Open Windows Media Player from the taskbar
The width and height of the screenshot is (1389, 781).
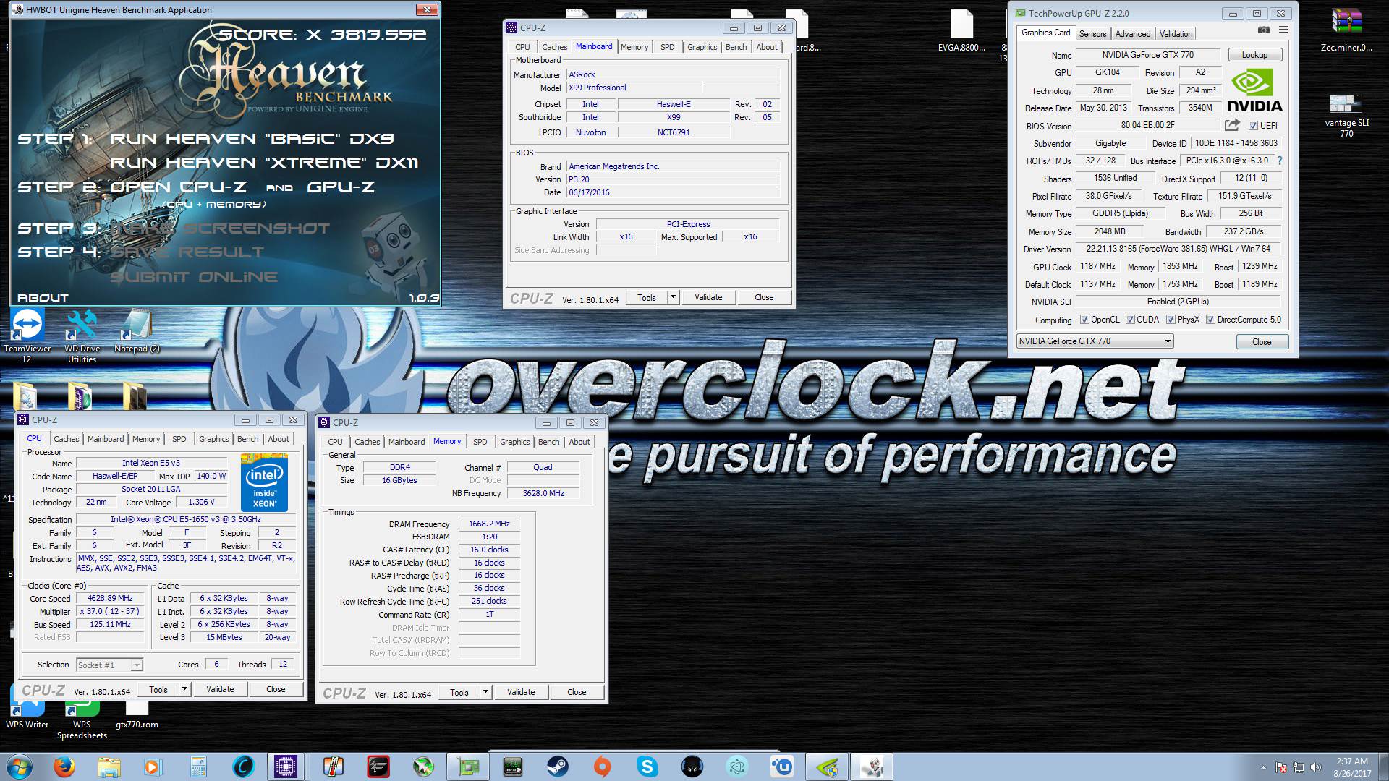pos(153,767)
